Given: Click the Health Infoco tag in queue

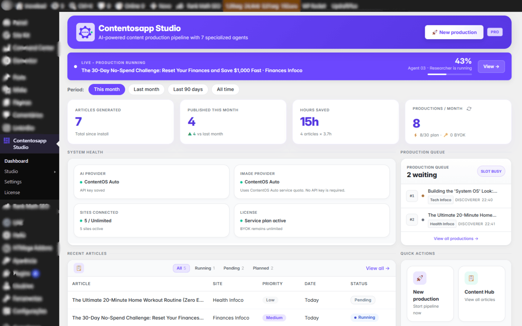Looking at the screenshot, I should (442, 224).
